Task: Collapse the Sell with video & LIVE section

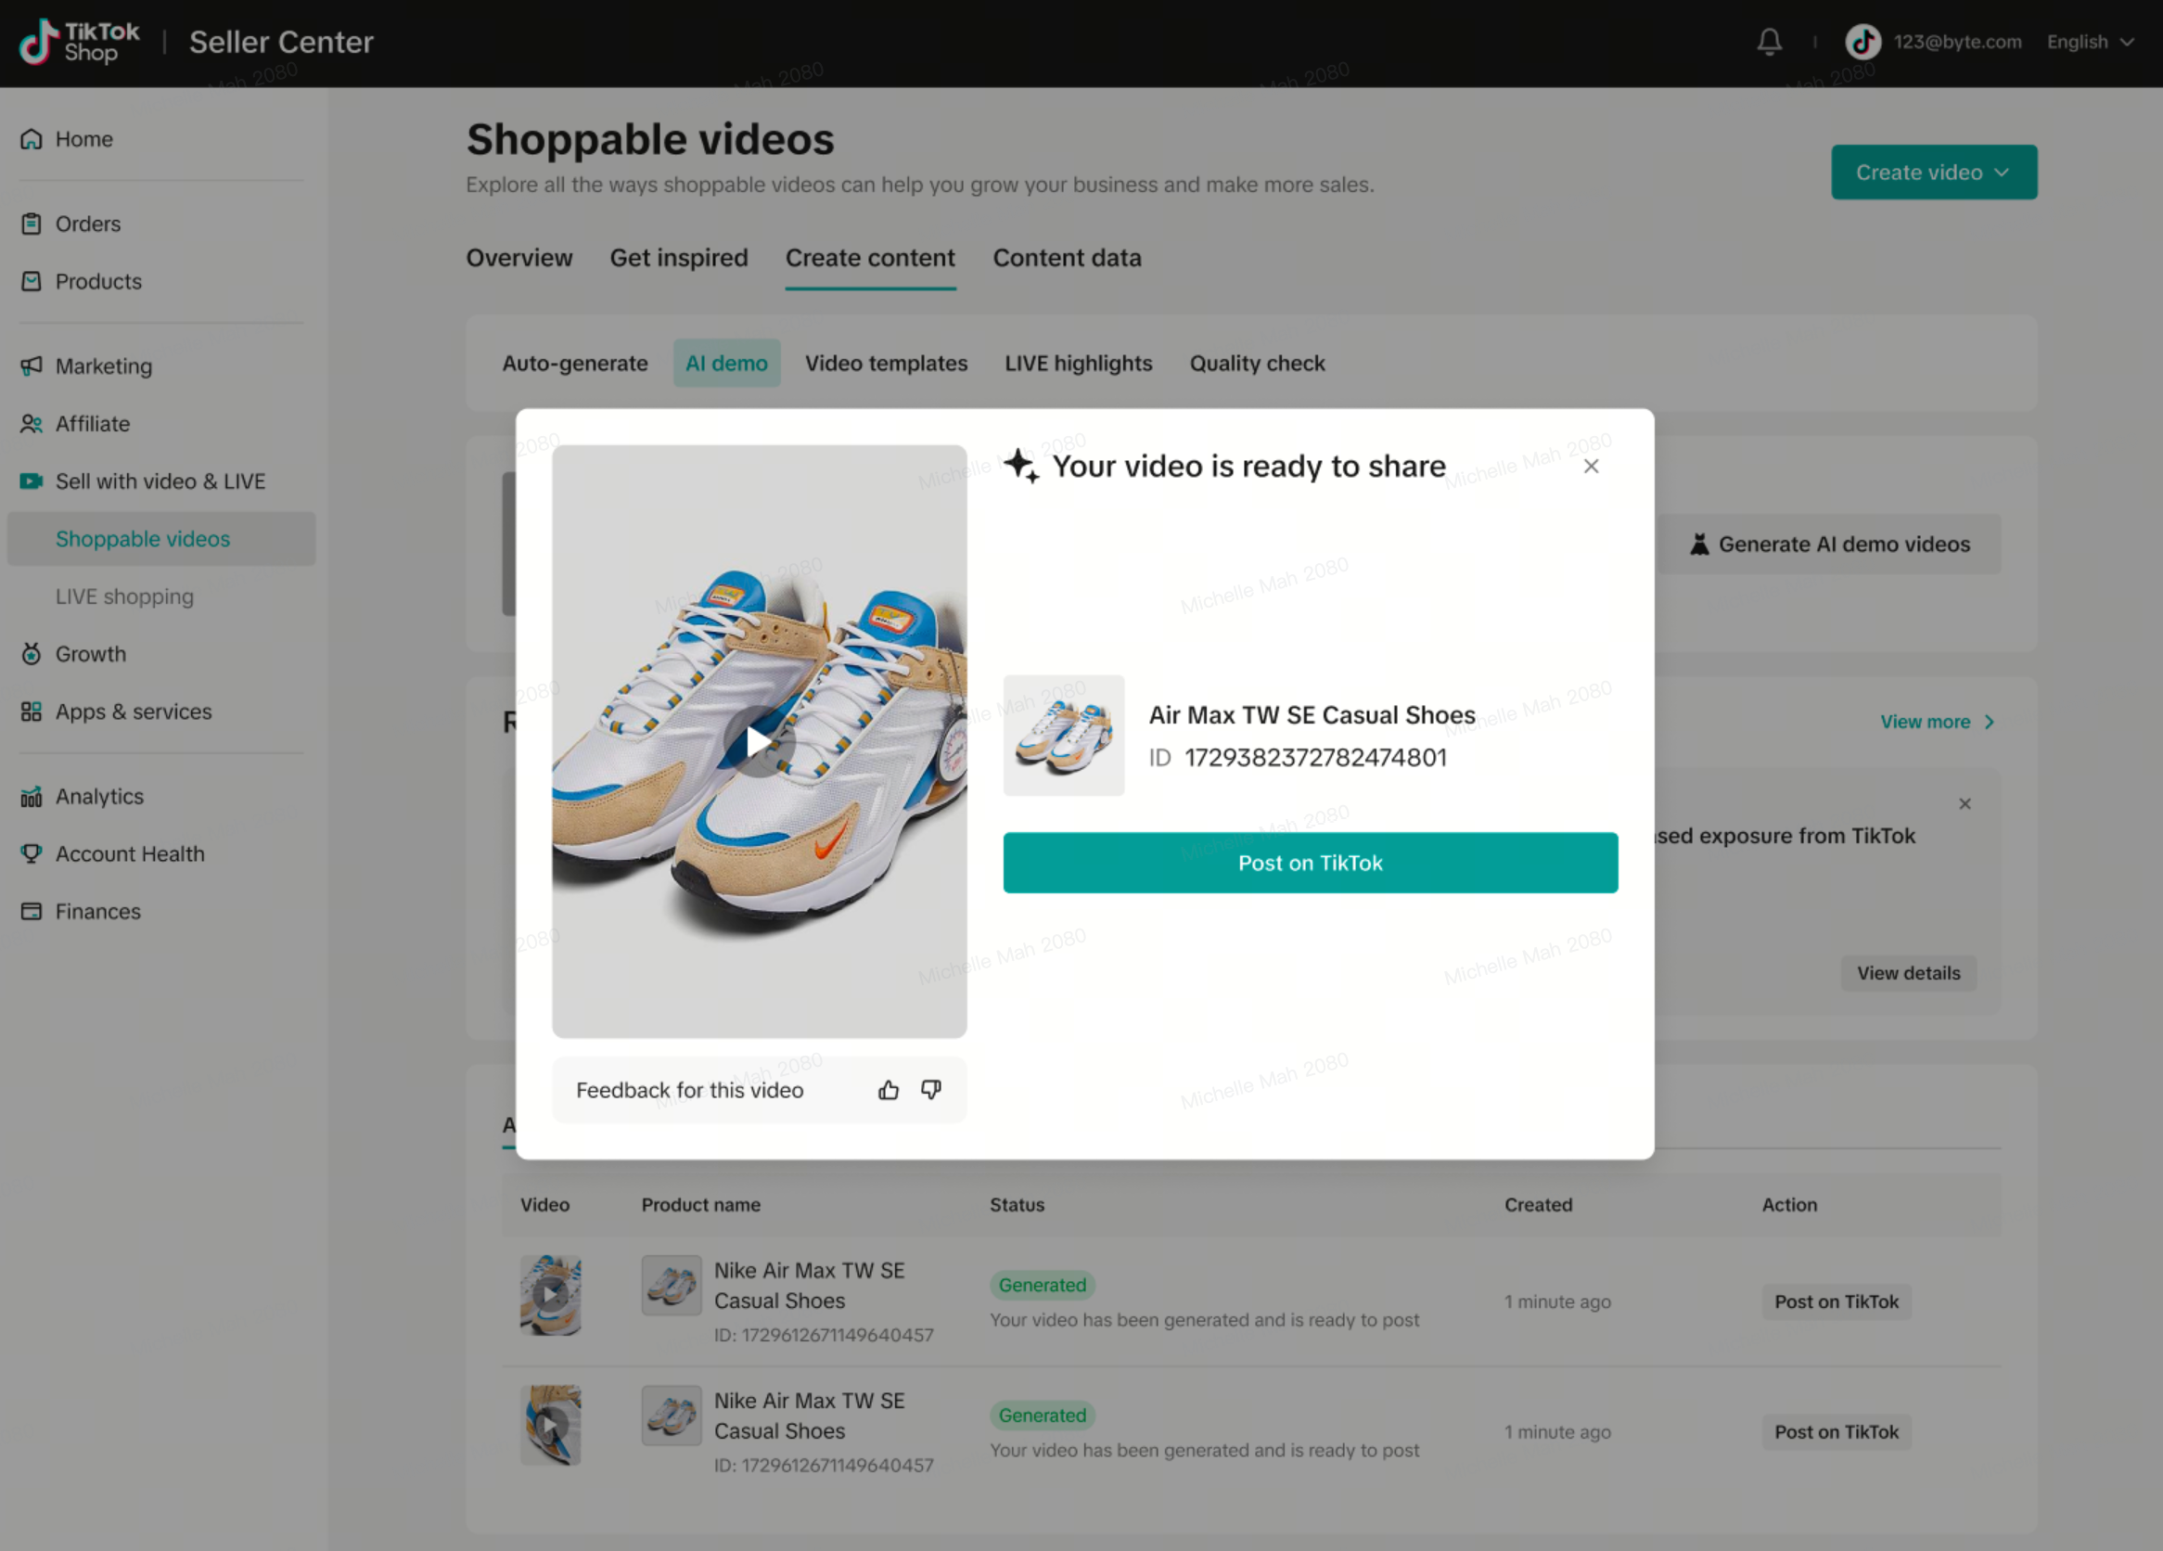Action: (160, 481)
